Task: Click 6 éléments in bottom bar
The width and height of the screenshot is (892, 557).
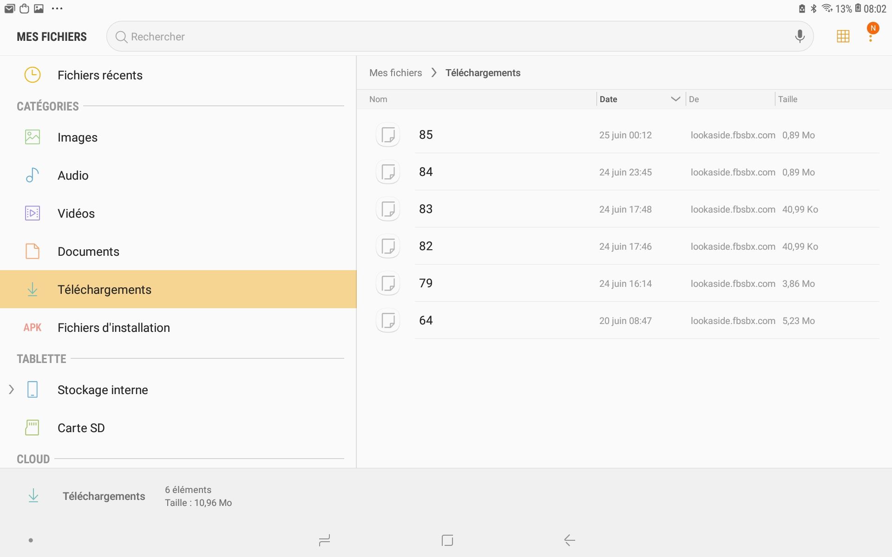Action: coord(188,490)
